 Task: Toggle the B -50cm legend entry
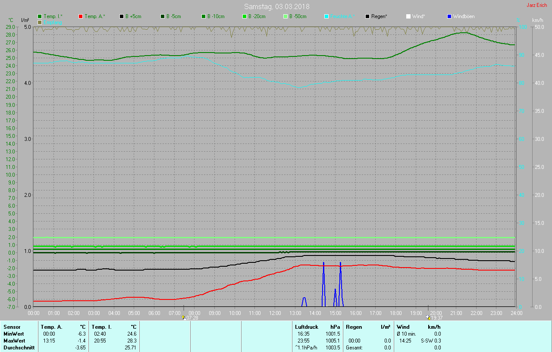click(298, 16)
